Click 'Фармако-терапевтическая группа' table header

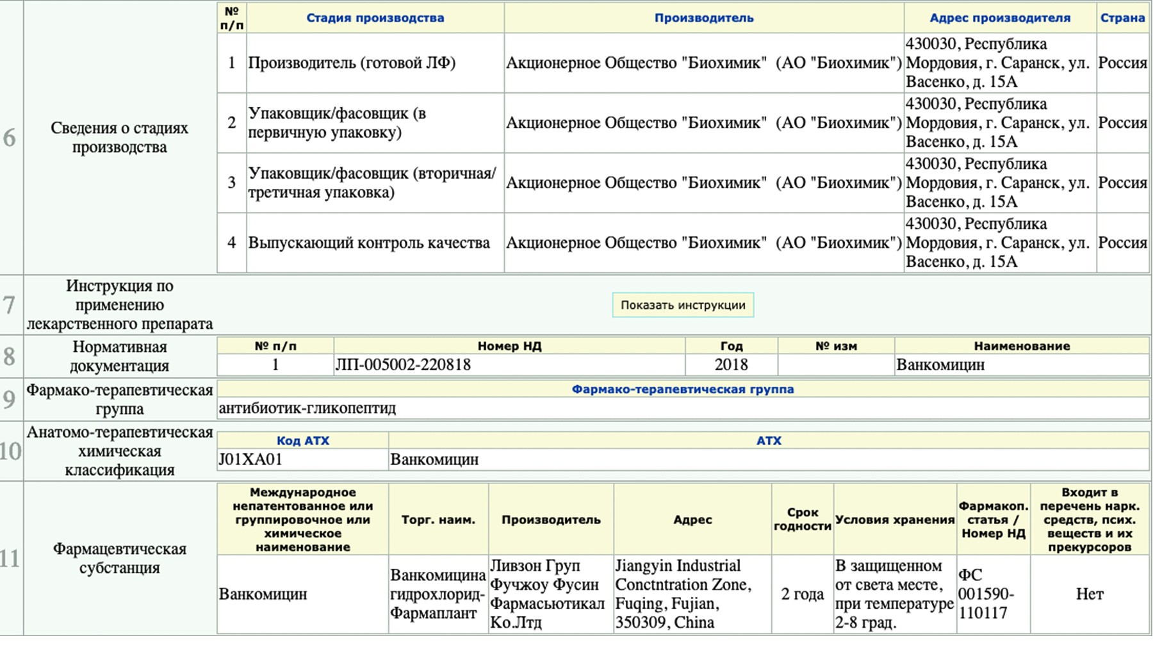pyautogui.click(x=683, y=389)
